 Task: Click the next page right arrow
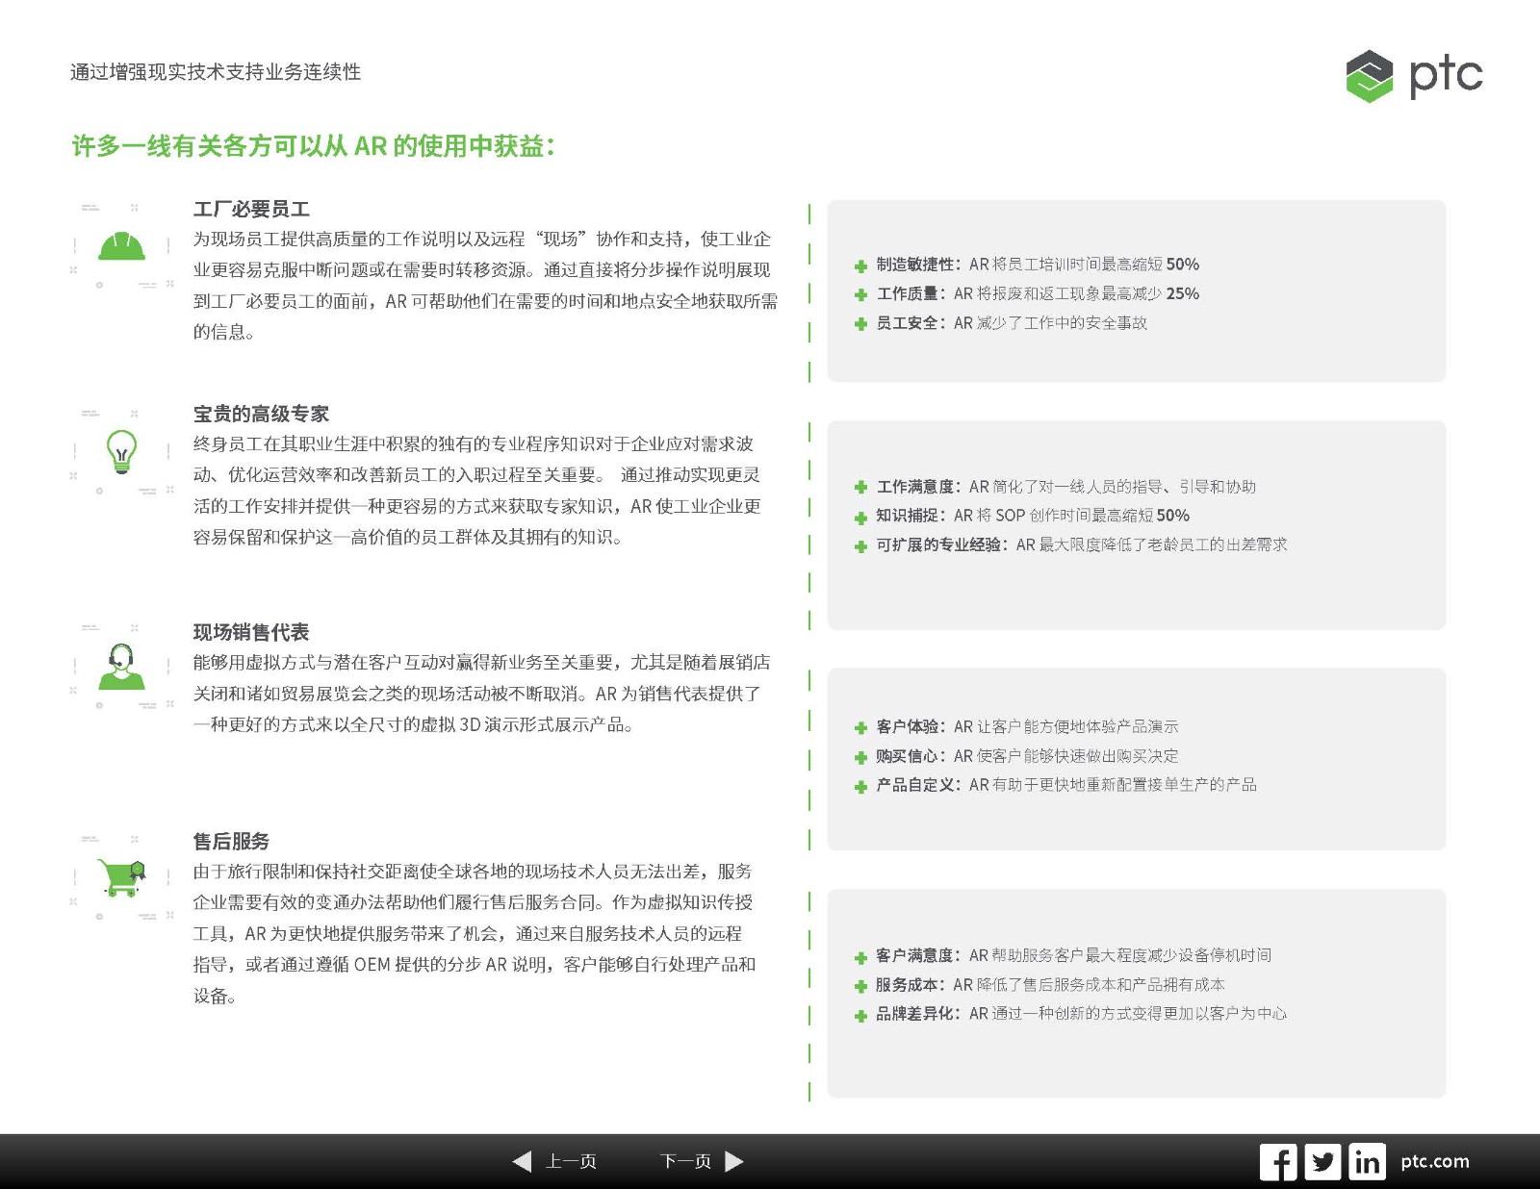pyautogui.click(x=733, y=1161)
